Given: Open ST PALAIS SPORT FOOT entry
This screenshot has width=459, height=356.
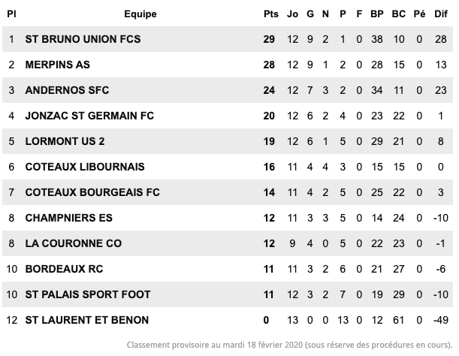Looking at the screenshot, I should click(x=88, y=294).
